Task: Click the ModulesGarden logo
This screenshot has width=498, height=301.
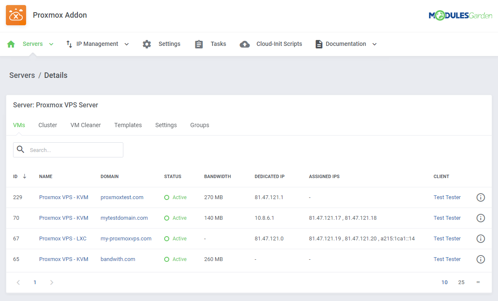Action: coord(460,15)
